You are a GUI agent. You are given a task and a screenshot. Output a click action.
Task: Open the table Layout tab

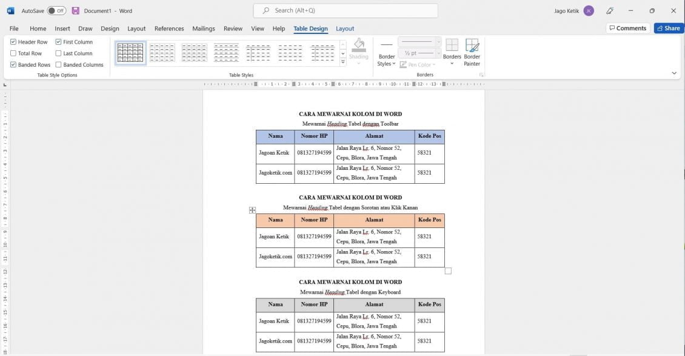click(x=345, y=29)
